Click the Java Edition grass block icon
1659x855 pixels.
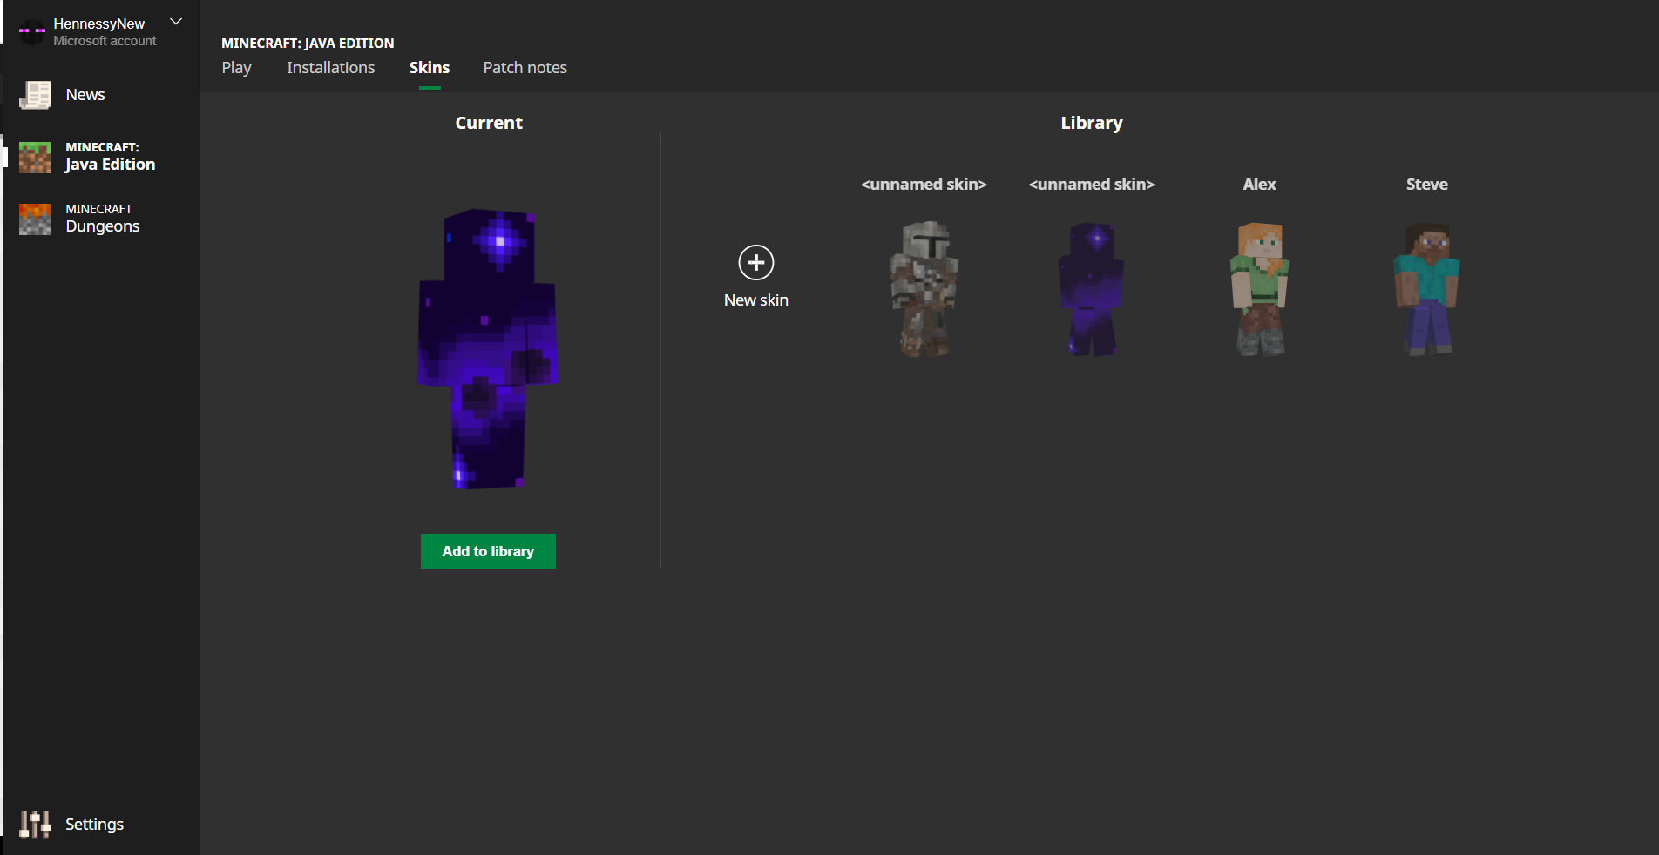click(x=35, y=158)
